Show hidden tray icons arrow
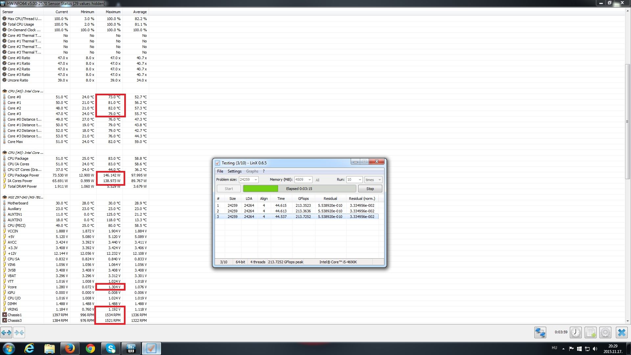 (x=563, y=349)
